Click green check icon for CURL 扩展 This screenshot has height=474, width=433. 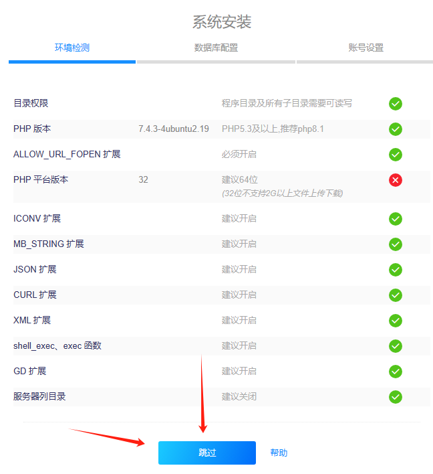[396, 295]
